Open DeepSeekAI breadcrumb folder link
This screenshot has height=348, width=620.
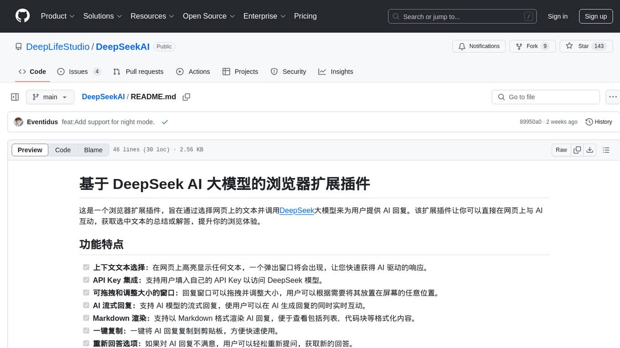click(103, 97)
